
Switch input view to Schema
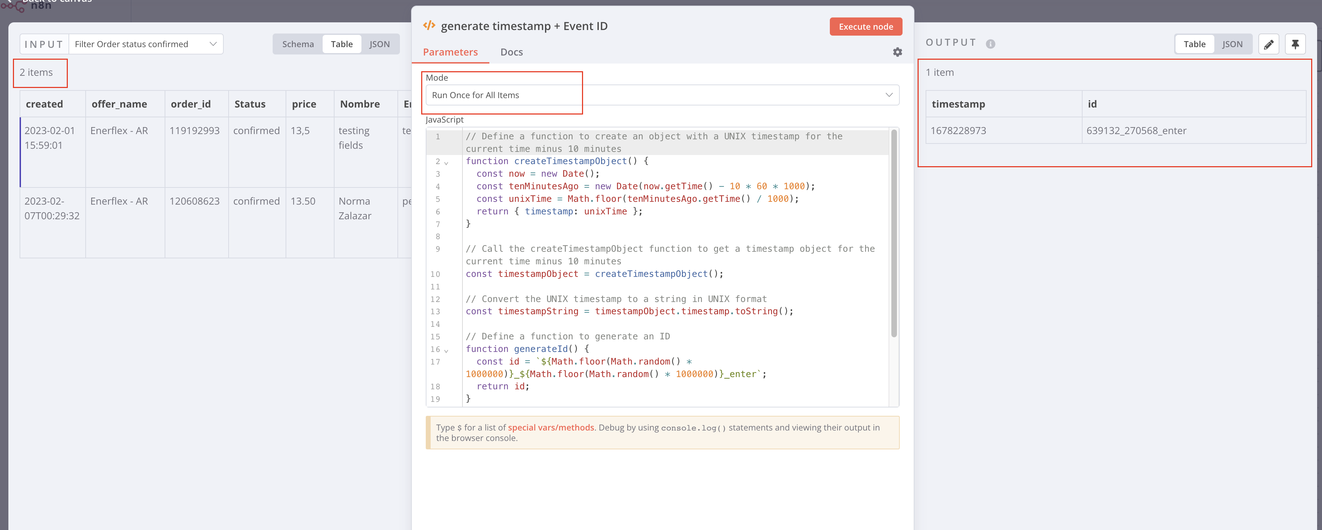tap(298, 44)
